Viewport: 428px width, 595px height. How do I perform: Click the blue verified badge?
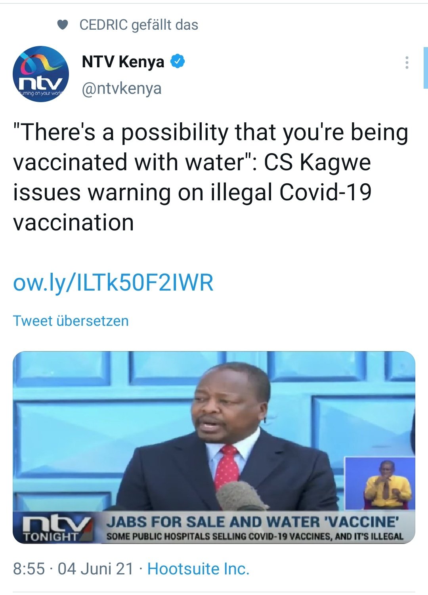(x=178, y=61)
